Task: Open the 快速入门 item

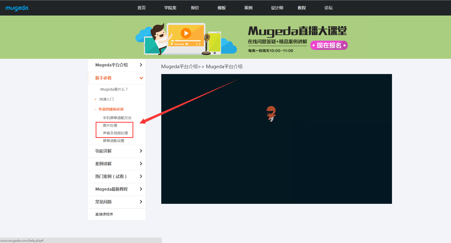Action: (107, 99)
